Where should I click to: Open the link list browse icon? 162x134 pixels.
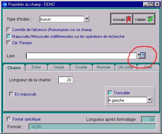pyautogui.click(x=142, y=55)
